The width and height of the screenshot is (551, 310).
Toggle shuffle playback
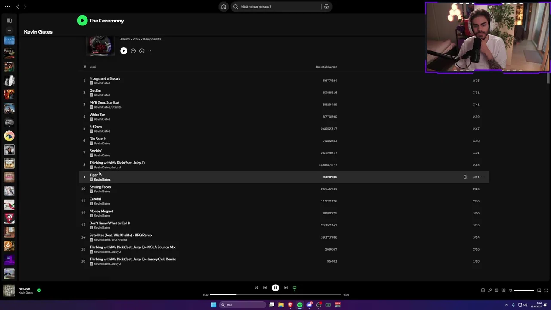coord(256,288)
